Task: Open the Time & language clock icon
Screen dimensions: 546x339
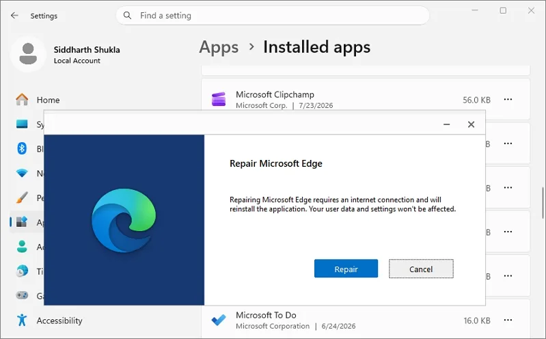Action: (22, 271)
